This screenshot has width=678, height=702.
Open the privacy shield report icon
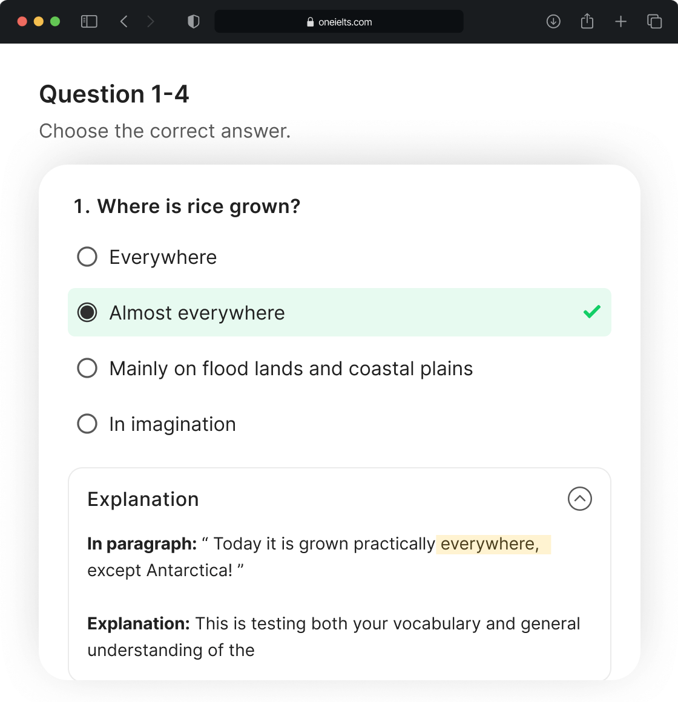tap(193, 21)
